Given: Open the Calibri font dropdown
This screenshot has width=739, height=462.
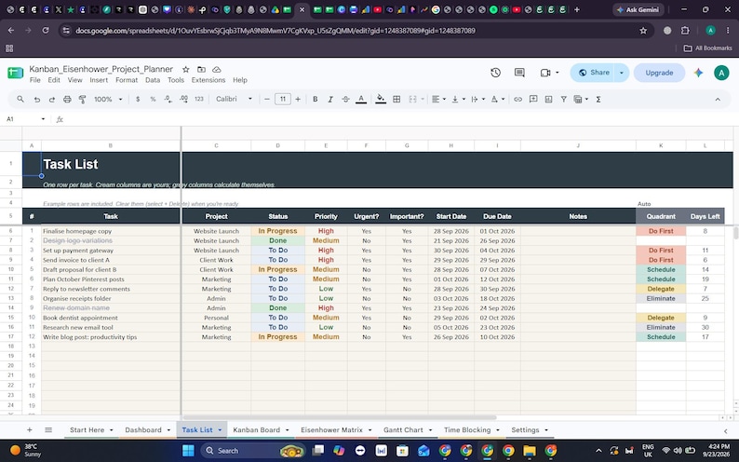Looking at the screenshot, I should tap(234, 99).
